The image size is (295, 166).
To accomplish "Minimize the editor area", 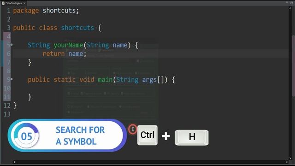I will pos(287,2).
